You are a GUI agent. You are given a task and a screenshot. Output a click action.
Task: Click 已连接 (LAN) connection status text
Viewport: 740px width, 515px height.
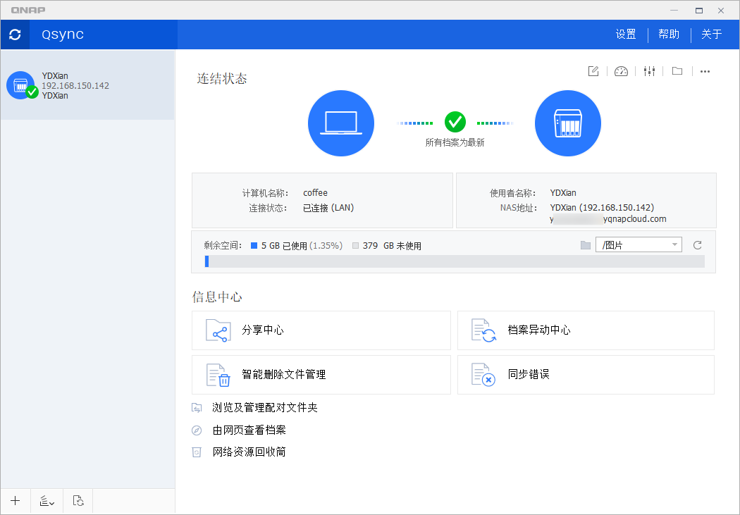[328, 208]
